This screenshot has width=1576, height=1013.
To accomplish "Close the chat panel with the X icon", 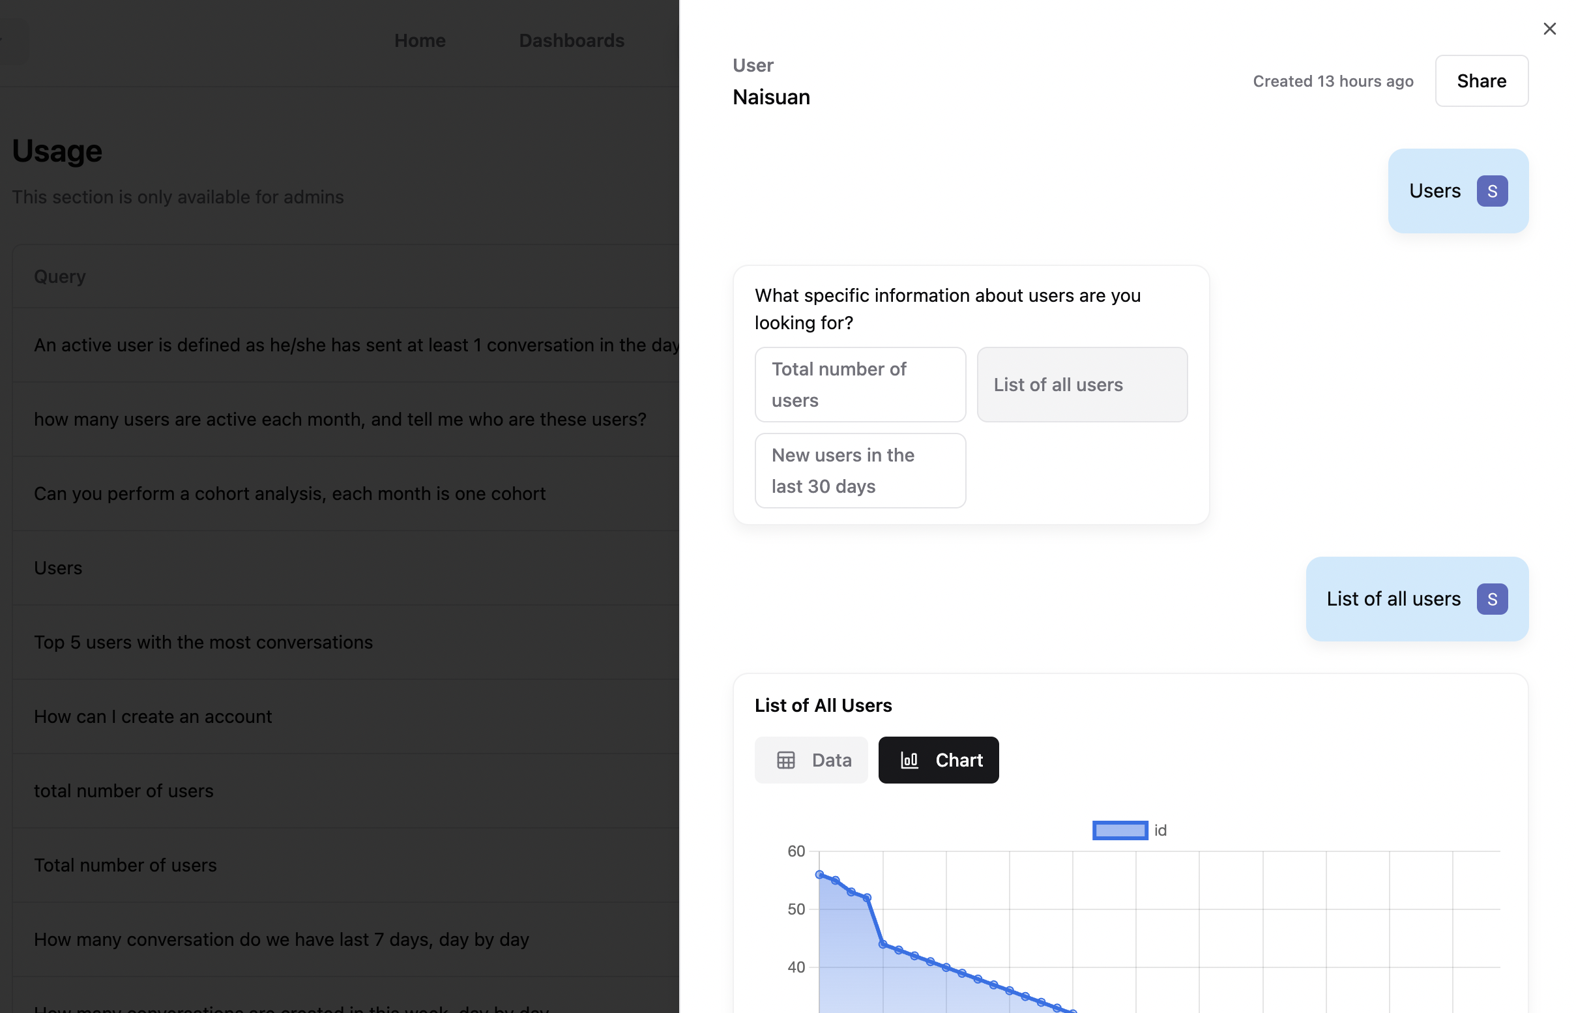I will [1550, 28].
